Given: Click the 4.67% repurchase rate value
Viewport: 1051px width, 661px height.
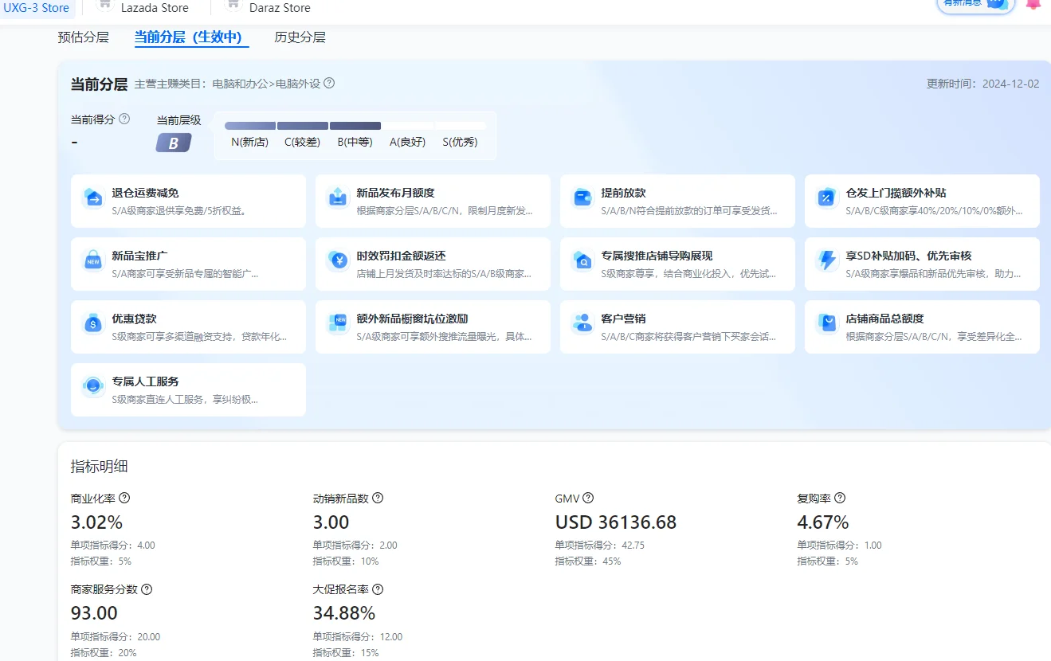Looking at the screenshot, I should 823,522.
